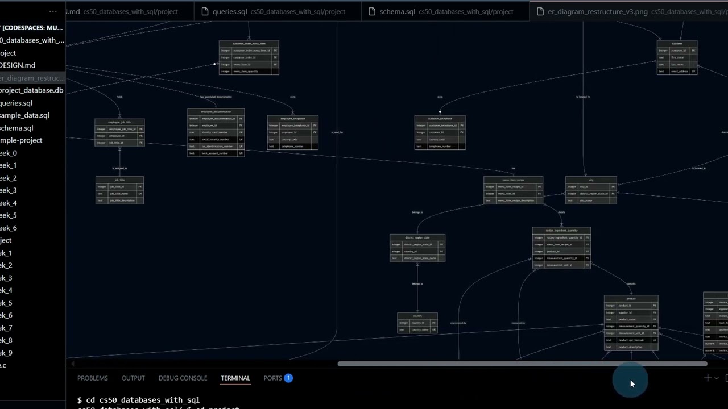
Task: Click the district_region_state table in diagram
Action: pyautogui.click(x=417, y=248)
